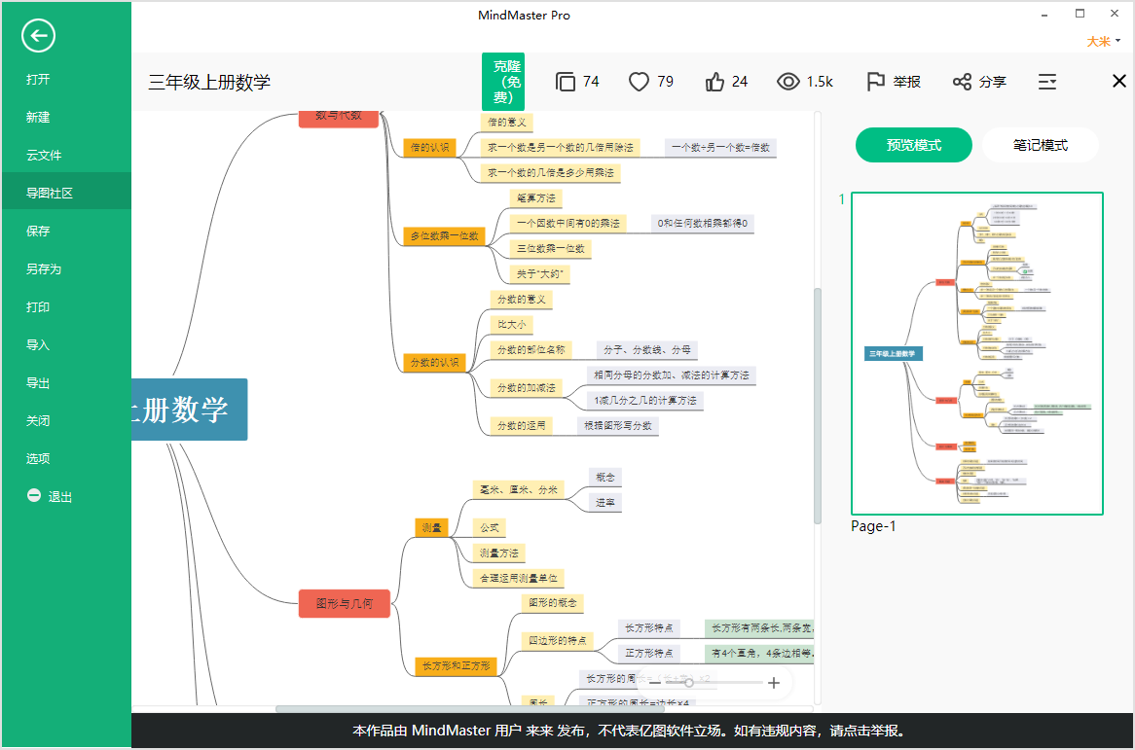Click the 合理运用测量单位 node
1135x750 pixels.
tap(518, 579)
